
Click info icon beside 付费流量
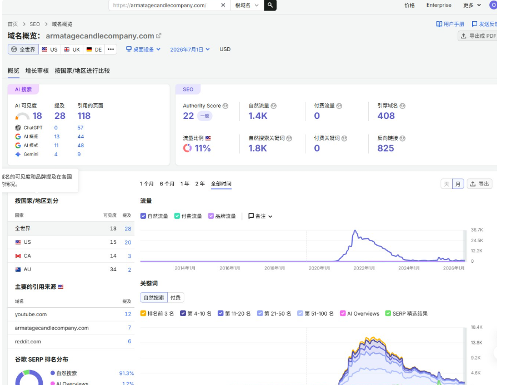tap(339, 106)
